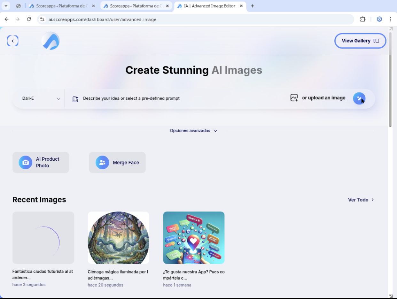Open the magical swamp forest thumbnail
This screenshot has height=299, width=397.
pyautogui.click(x=118, y=238)
